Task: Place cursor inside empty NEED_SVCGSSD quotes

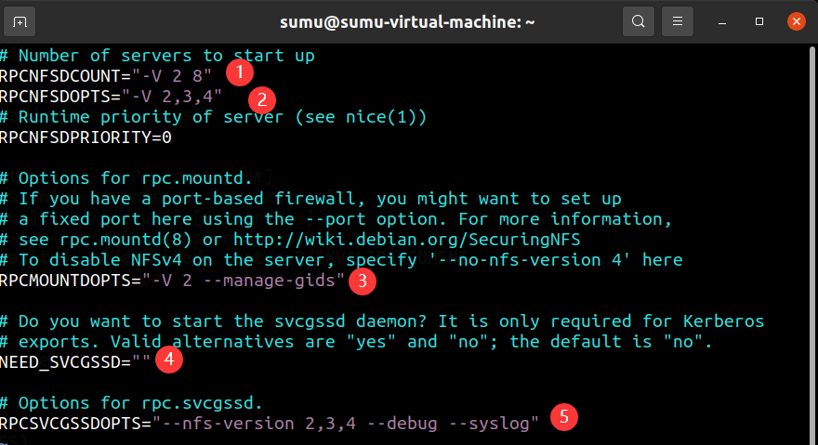Action: point(140,361)
